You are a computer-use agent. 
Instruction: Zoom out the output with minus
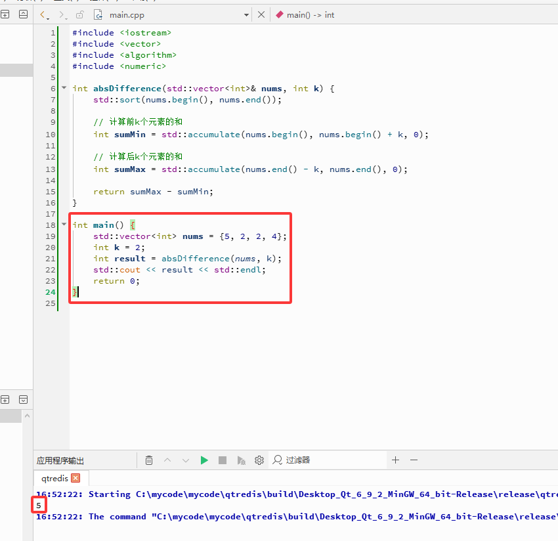click(x=414, y=460)
